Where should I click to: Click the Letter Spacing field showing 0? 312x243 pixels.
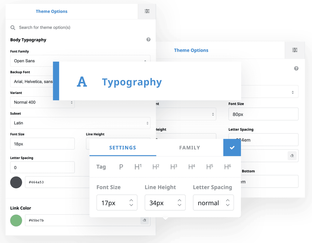(42, 167)
